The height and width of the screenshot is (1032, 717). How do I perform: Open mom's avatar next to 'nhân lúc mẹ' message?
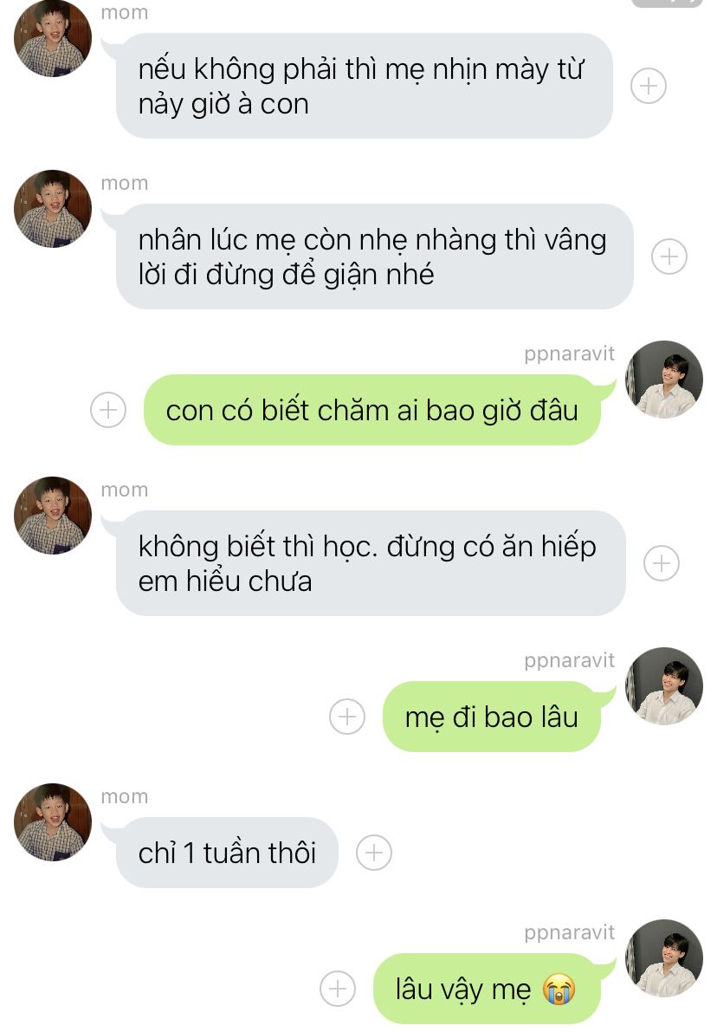pos(53,209)
